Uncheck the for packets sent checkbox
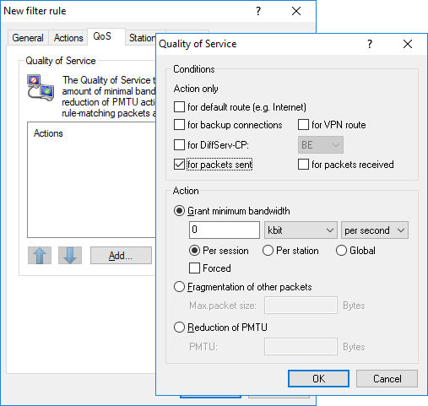Viewport: 428px width, 406px height. pos(179,165)
